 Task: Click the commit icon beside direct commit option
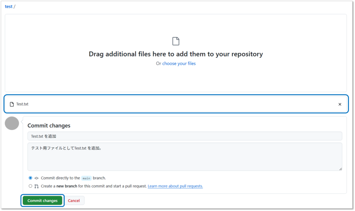36,178
